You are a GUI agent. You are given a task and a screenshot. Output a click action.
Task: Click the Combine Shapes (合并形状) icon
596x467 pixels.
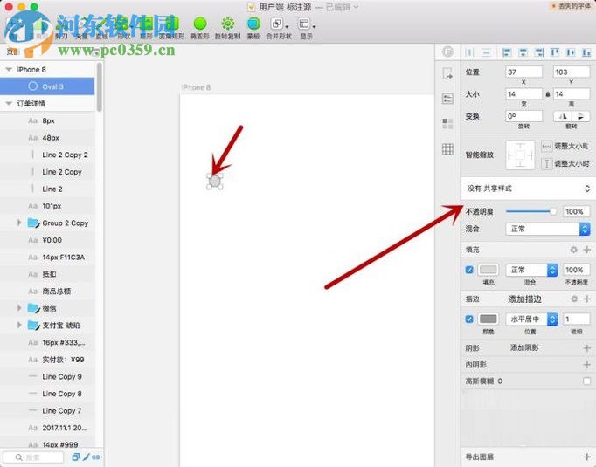pyautogui.click(x=276, y=24)
